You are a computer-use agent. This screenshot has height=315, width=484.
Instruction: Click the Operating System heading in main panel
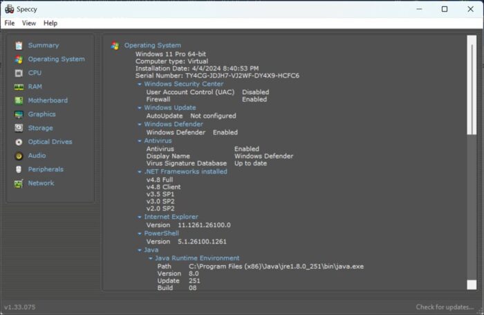153,46
